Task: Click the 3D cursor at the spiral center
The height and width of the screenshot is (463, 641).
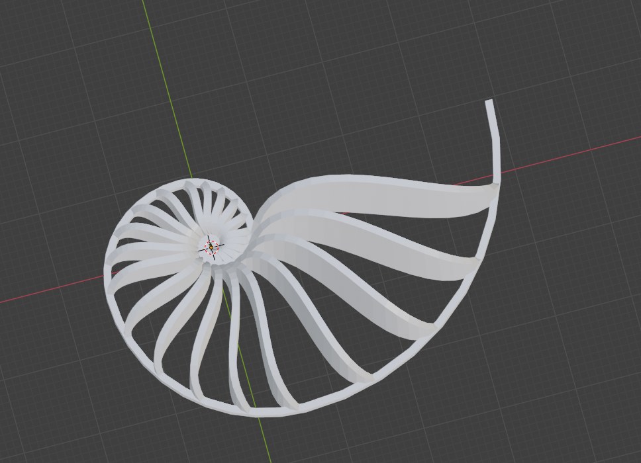Action: click(211, 247)
